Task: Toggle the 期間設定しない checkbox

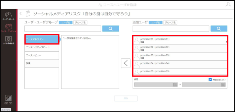Action: [x=210, y=80]
